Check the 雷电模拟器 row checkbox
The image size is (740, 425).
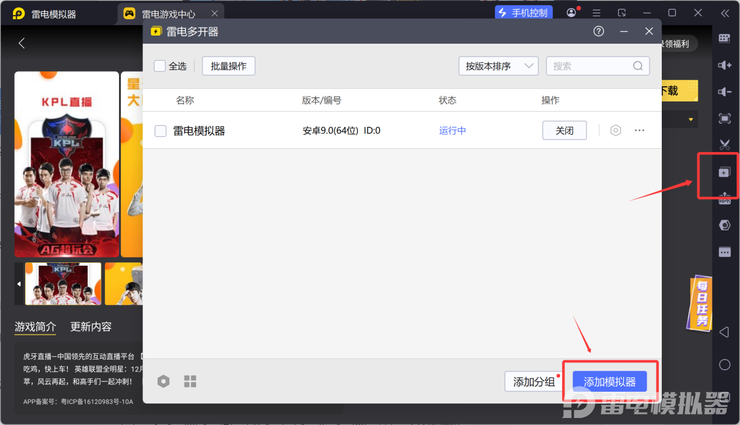(160, 131)
